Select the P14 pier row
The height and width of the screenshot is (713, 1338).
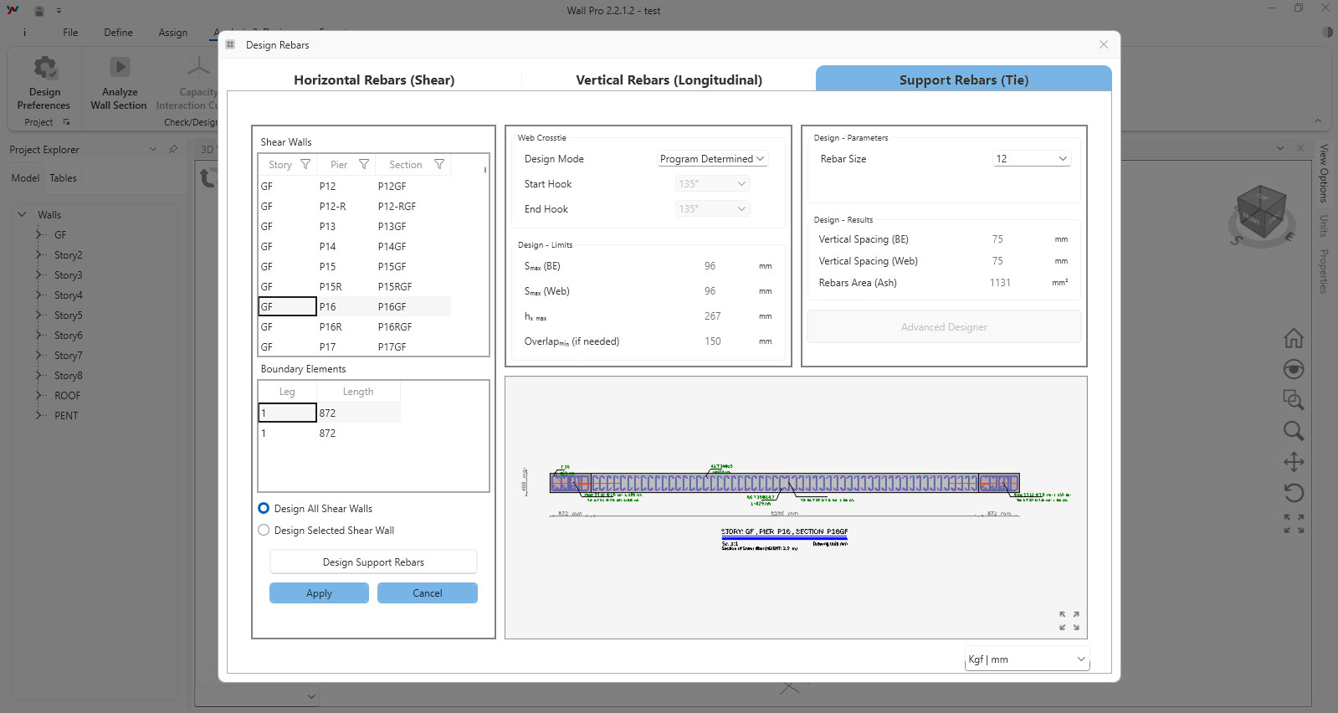tap(328, 247)
